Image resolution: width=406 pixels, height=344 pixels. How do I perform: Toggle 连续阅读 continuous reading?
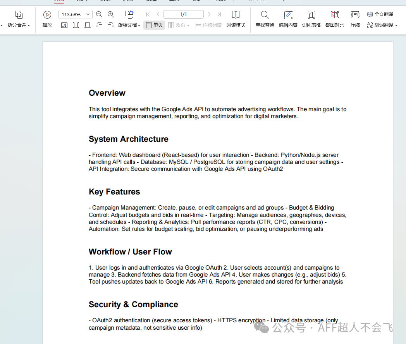[x=208, y=25]
